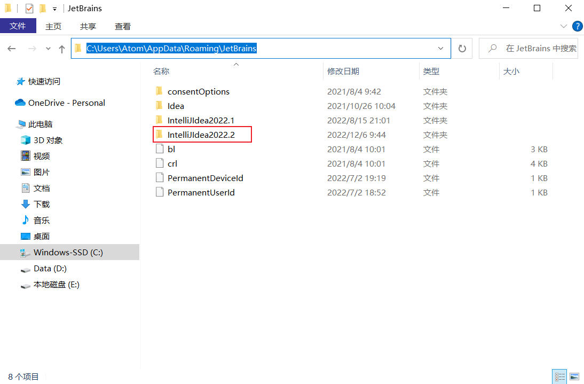This screenshot has width=584, height=384.
Task: Open 文档 folder in sidebar
Action: (x=41, y=189)
